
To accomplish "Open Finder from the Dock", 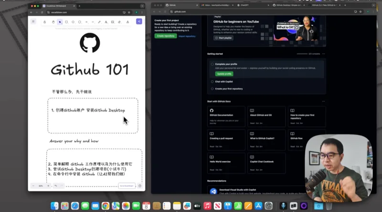I will click(54, 206).
